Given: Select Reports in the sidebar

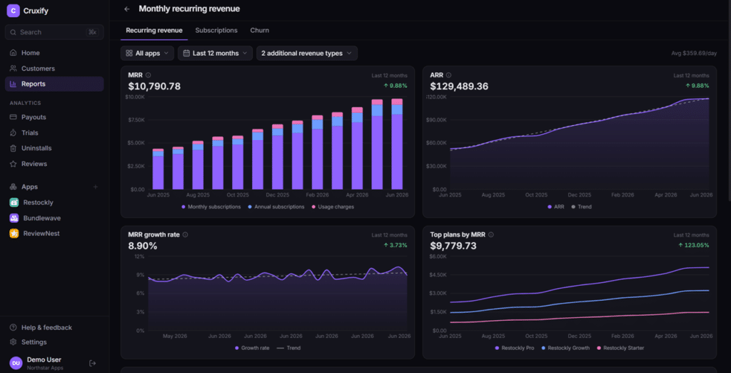Looking at the screenshot, I should coord(54,84).
